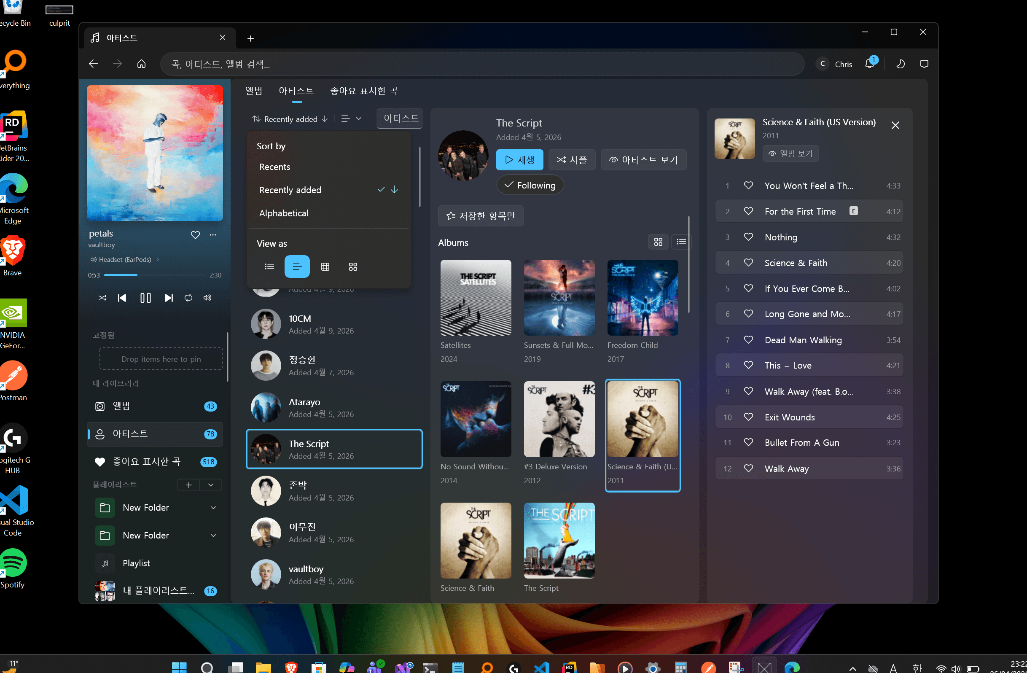This screenshot has height=673, width=1027.
Task: Like the track Exit Wounds
Action: click(x=749, y=417)
